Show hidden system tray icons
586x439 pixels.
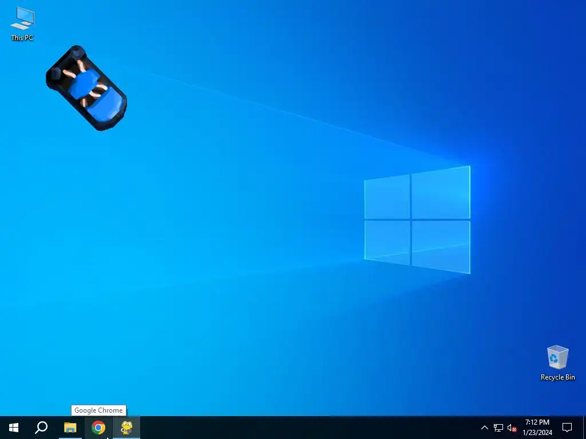[x=484, y=428]
